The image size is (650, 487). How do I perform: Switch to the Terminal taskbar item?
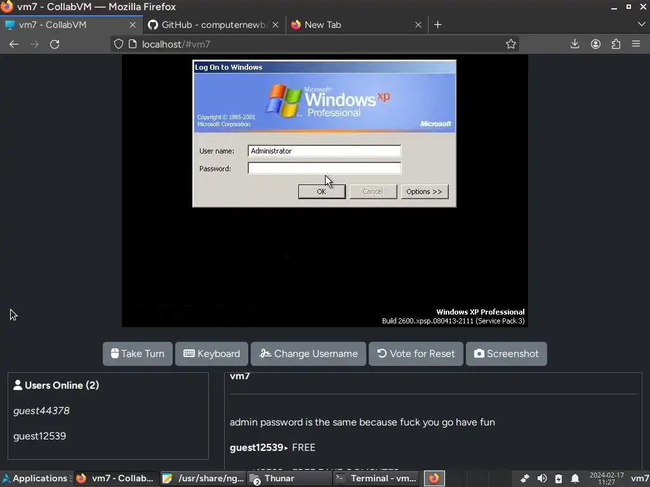tap(376, 478)
